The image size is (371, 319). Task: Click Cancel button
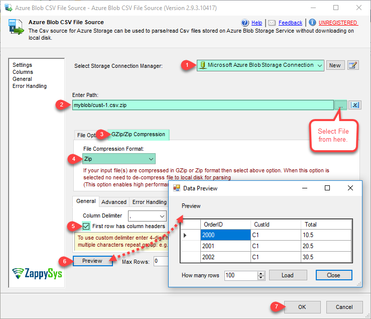344,307
